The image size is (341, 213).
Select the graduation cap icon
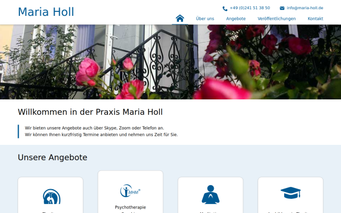pos(290,193)
